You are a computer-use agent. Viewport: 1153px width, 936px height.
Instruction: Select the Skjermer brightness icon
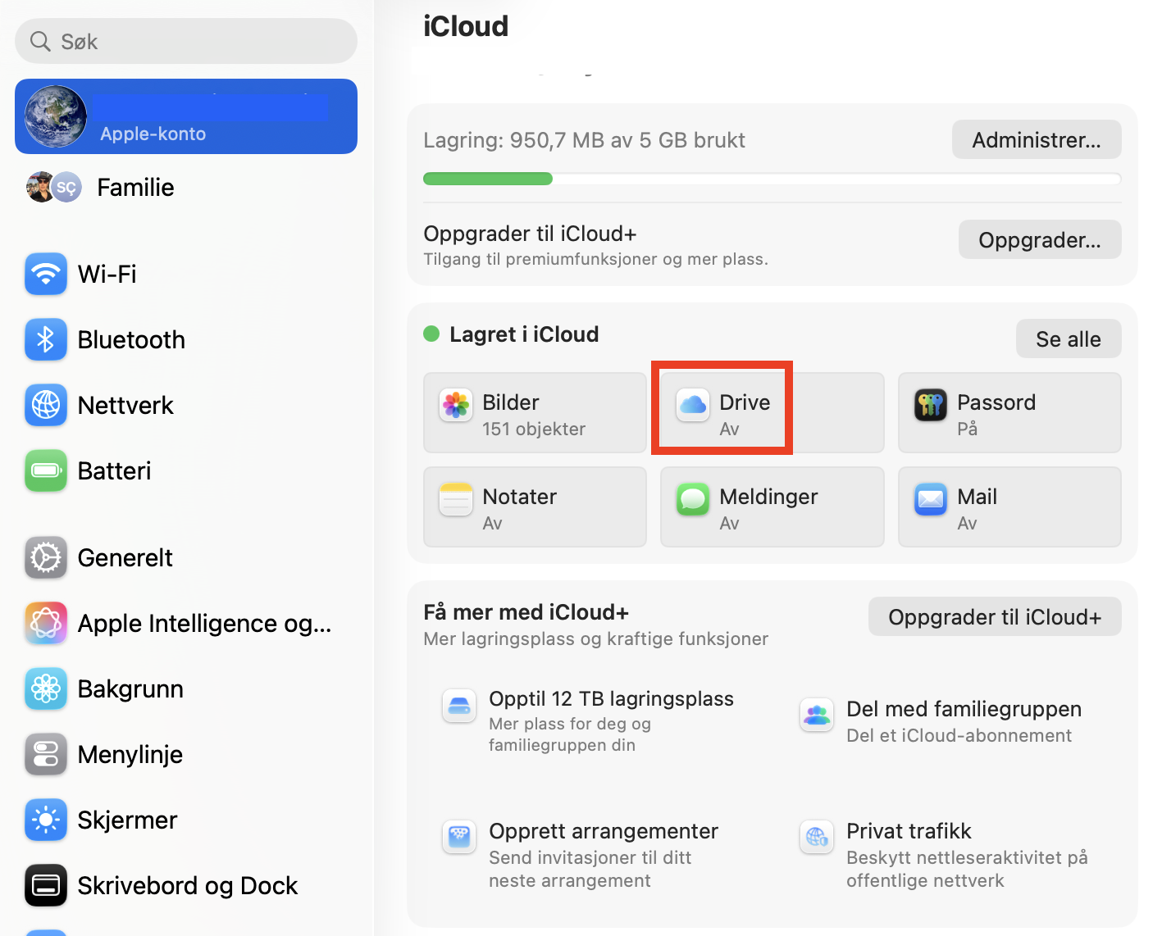[46, 820]
